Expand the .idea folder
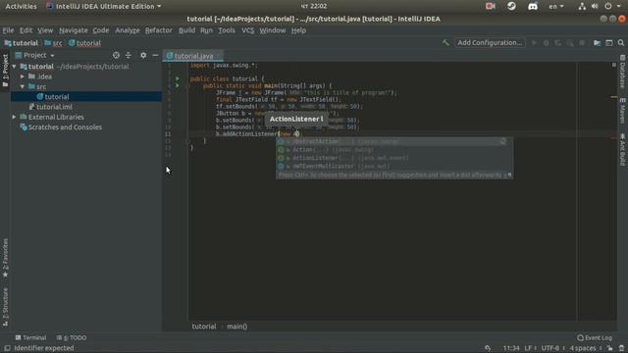The width and height of the screenshot is (628, 353). click(23, 76)
